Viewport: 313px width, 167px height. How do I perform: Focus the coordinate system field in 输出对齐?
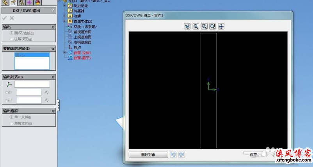[x=32, y=84]
